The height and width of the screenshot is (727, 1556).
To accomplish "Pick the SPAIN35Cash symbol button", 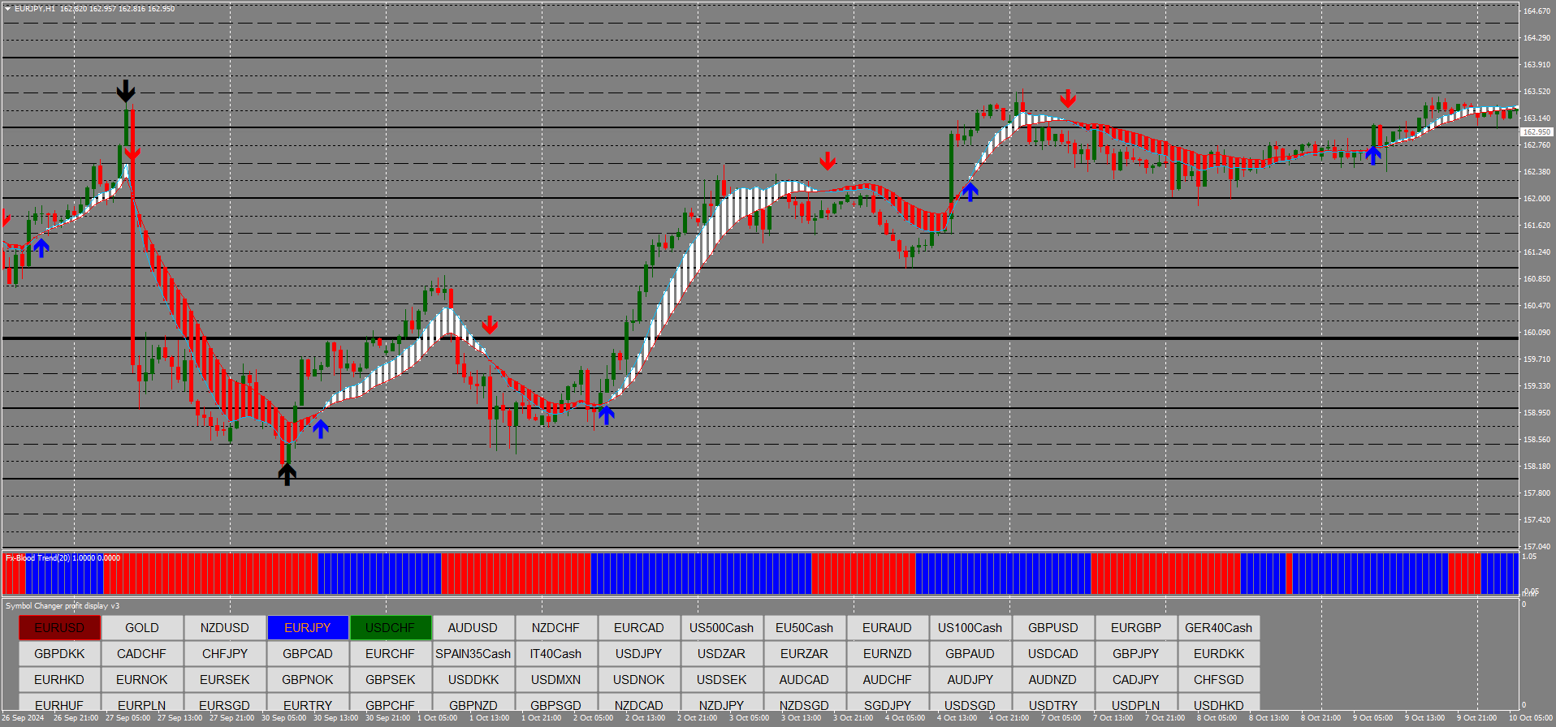I will pos(473,654).
